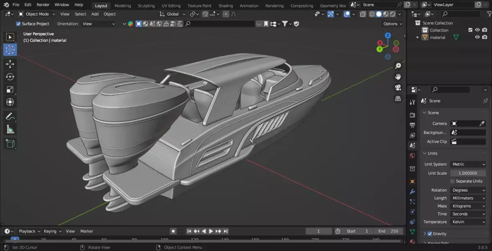The width and height of the screenshot is (492, 251).
Task: Switch to the UV Editing workspace tab
Action: (x=171, y=6)
